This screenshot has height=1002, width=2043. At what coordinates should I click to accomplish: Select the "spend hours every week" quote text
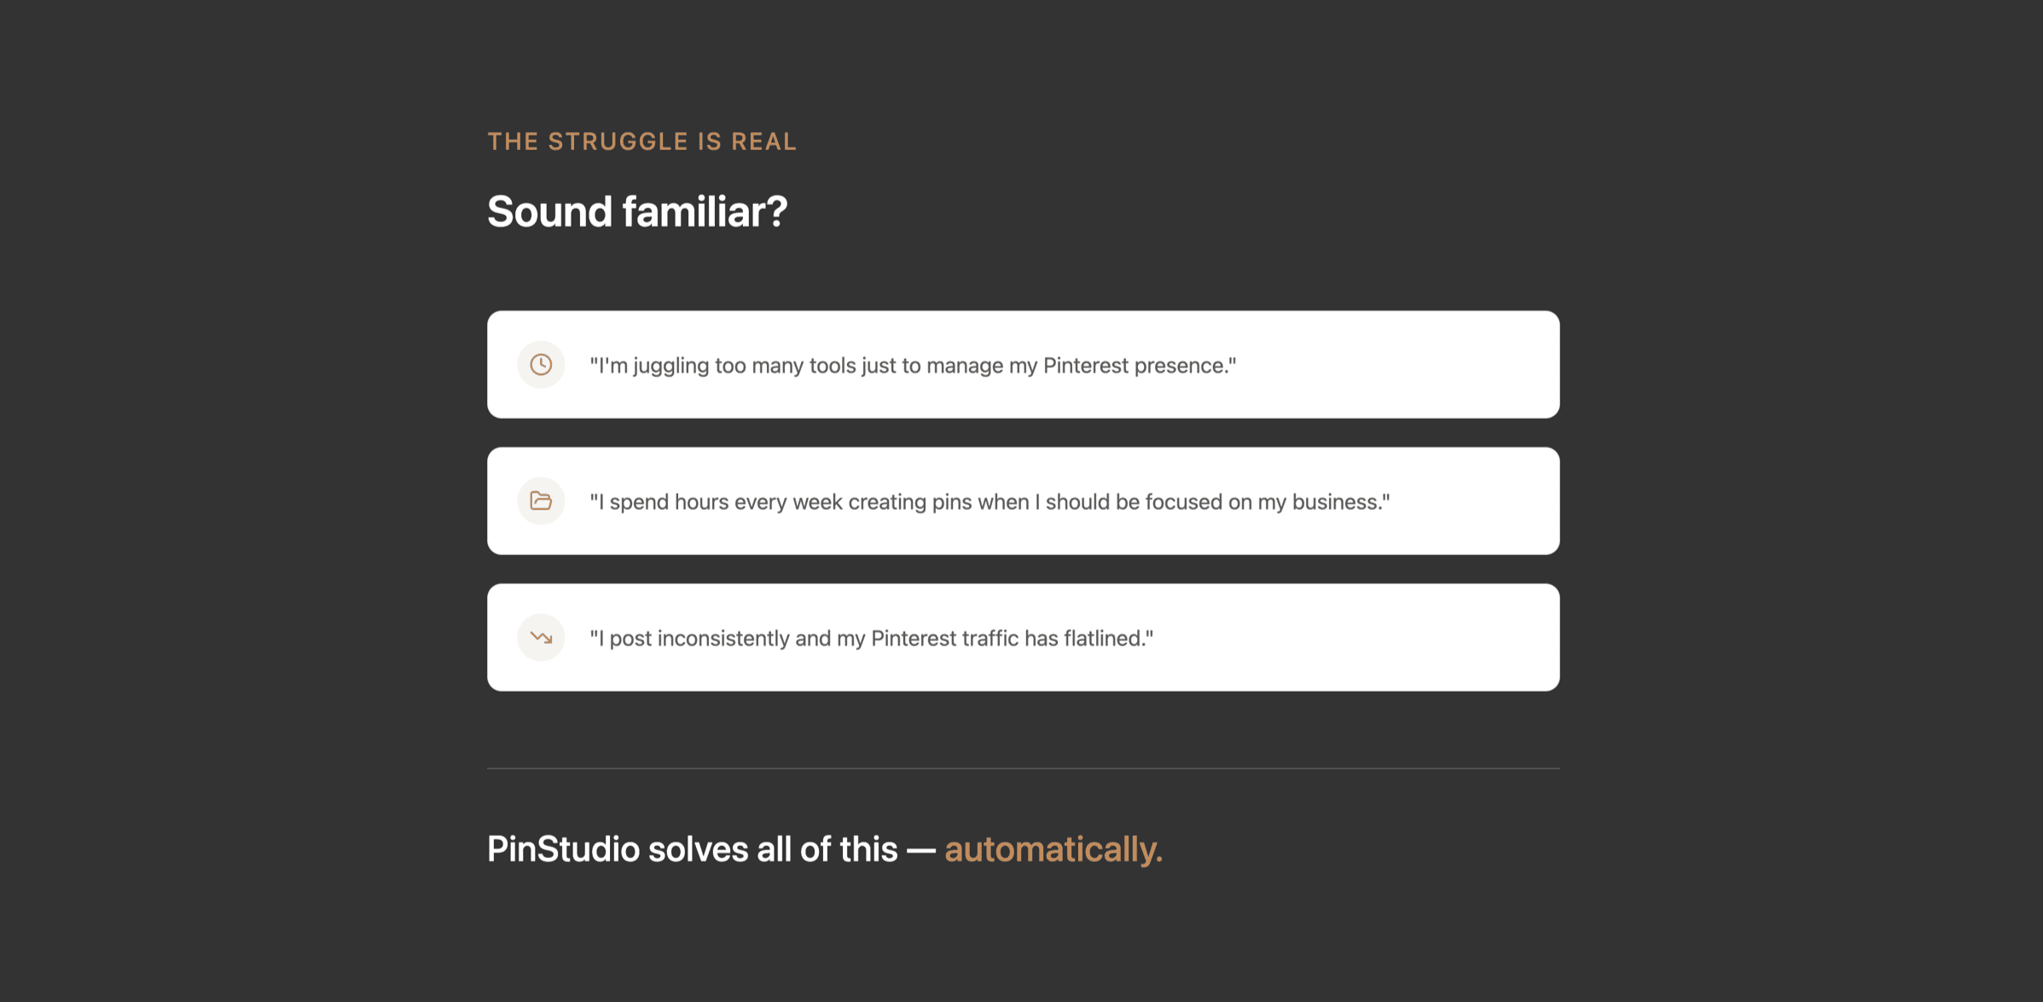pos(990,502)
